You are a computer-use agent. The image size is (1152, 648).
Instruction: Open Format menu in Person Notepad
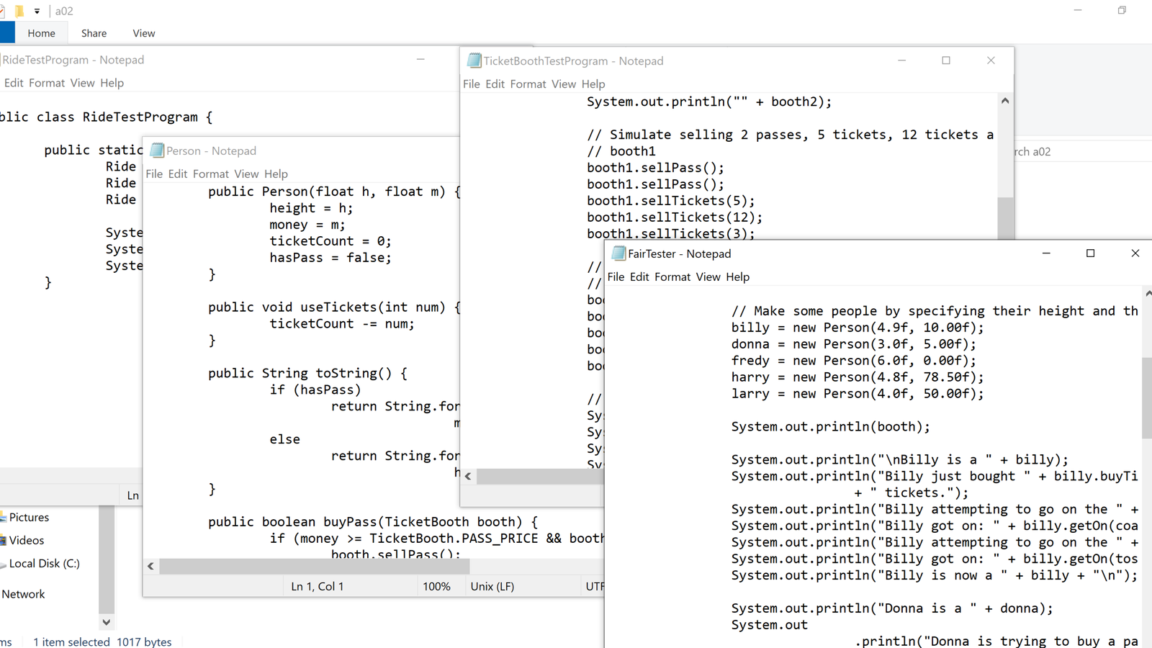point(211,174)
